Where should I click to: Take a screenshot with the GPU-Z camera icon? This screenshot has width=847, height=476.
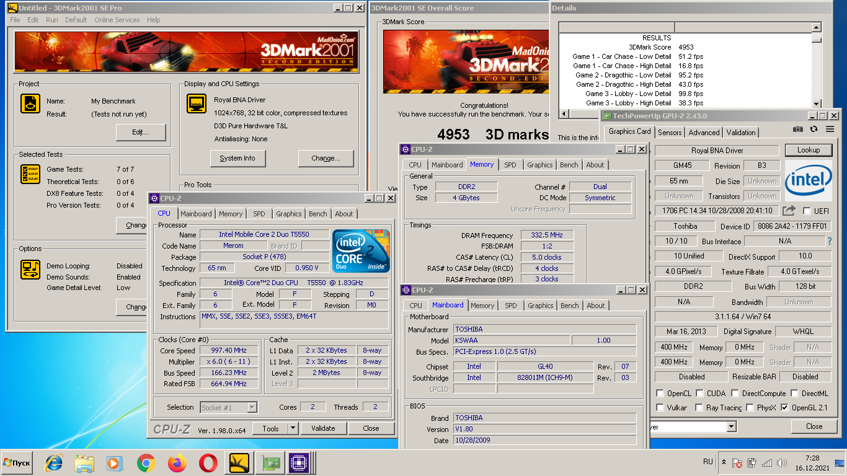tap(798, 129)
